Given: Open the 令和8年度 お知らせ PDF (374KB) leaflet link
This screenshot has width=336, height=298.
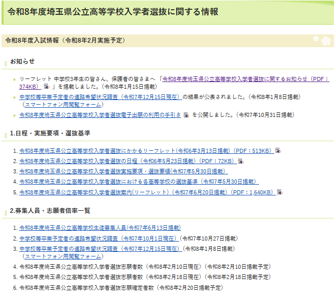Looking at the screenshot, I should pyautogui.click(x=246, y=79).
